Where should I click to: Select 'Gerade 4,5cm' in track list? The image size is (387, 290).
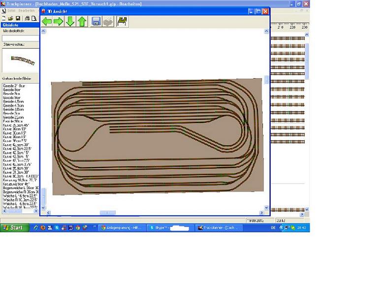pos(13,101)
